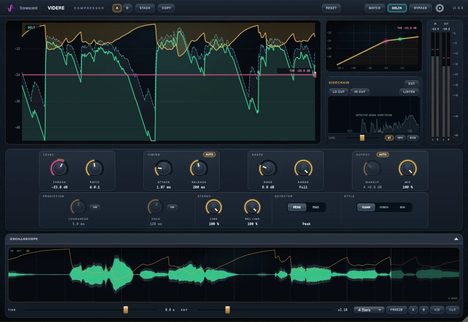Open the 4 Bars length dropdown
This screenshot has width=468, height=322.
(x=369, y=310)
